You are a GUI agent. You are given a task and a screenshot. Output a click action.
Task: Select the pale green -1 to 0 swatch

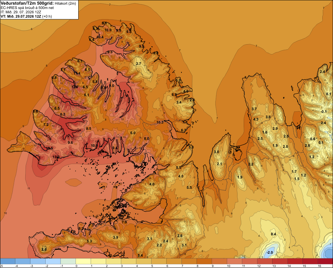68,261
